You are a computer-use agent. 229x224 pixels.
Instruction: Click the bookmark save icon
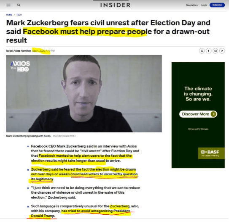point(202,51)
